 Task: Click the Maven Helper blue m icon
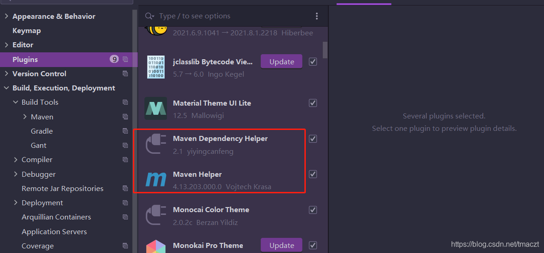click(x=156, y=180)
